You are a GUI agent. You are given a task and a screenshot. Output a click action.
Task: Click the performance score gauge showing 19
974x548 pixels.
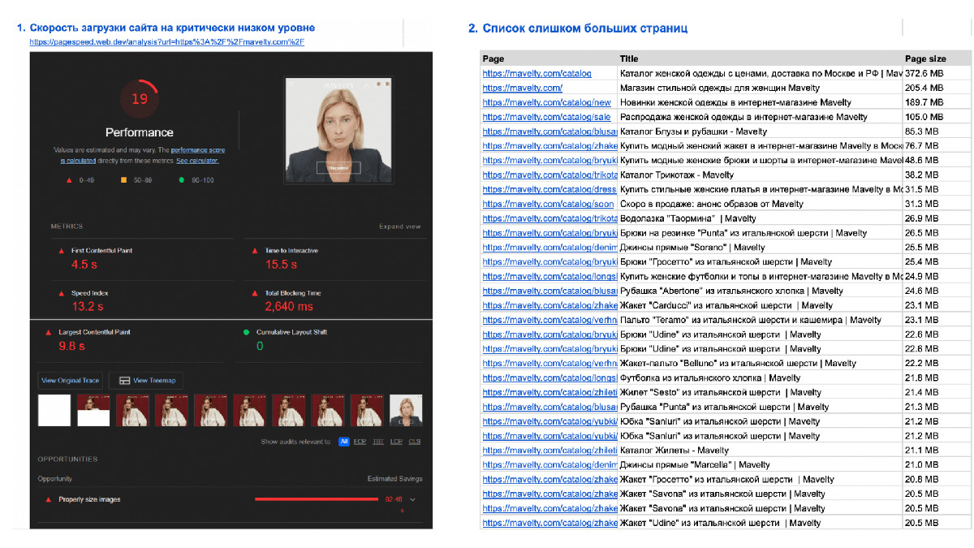(140, 99)
